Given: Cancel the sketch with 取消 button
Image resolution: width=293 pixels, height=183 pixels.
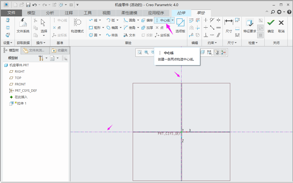Looking at the screenshot, I should pos(281,25).
